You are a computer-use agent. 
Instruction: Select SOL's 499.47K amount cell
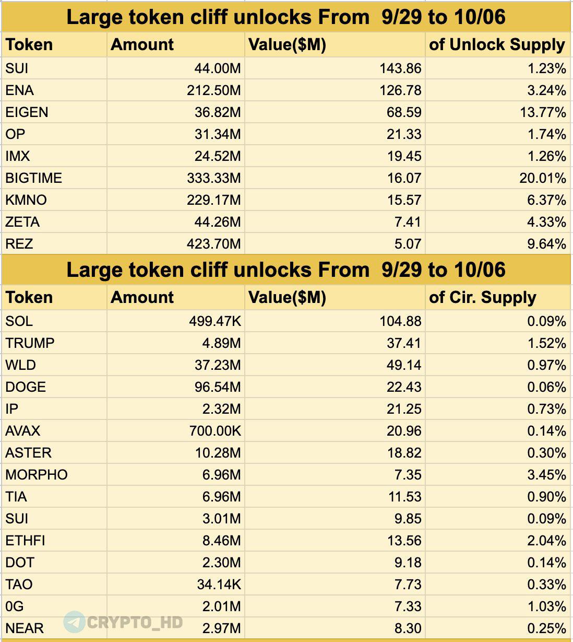point(215,321)
